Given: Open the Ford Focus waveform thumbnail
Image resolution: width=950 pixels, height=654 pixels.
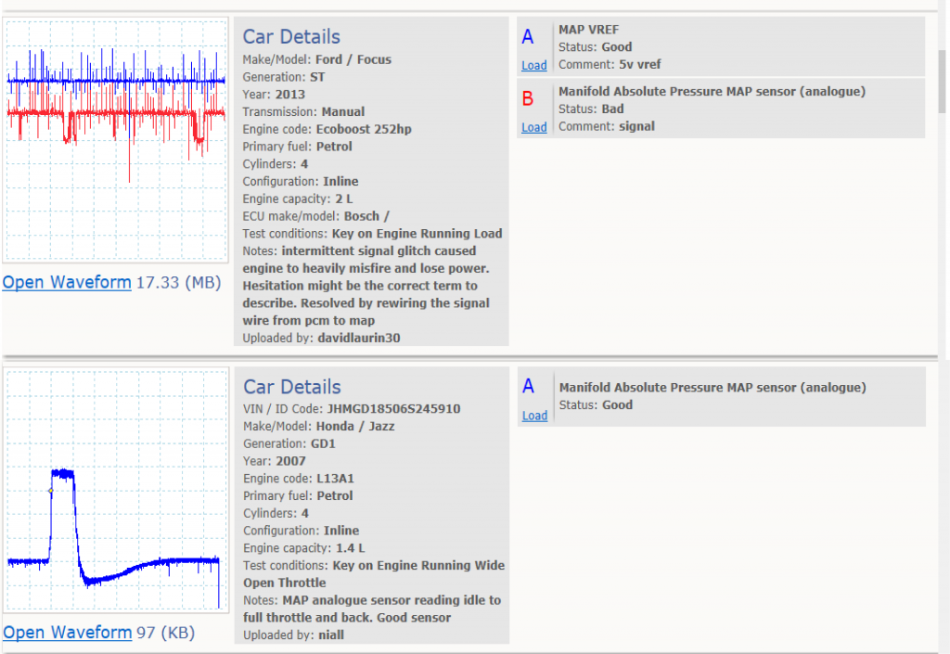Looking at the screenshot, I should (x=115, y=140).
